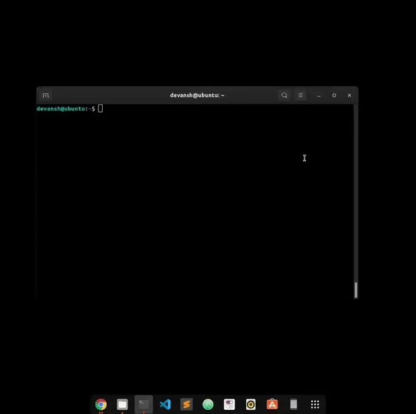Screen dimensions: 416x414
Task: Launch Rhythmbox music player from dock
Action: pos(250,404)
